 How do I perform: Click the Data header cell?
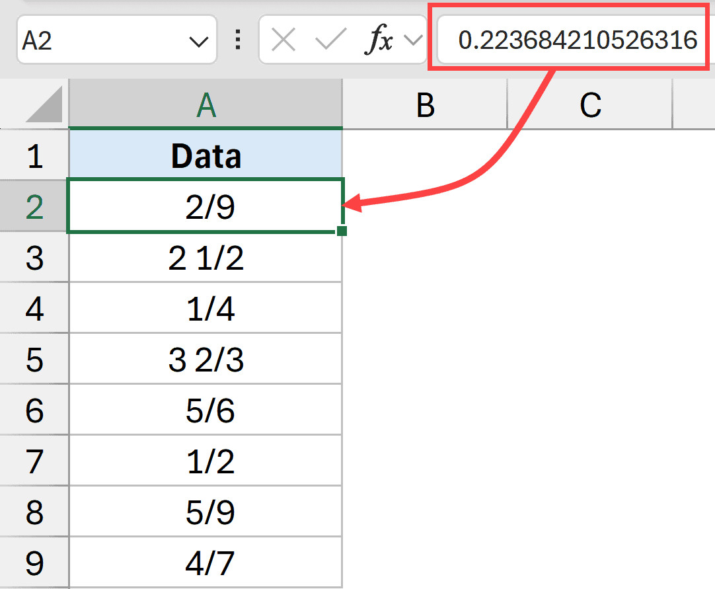[206, 155]
